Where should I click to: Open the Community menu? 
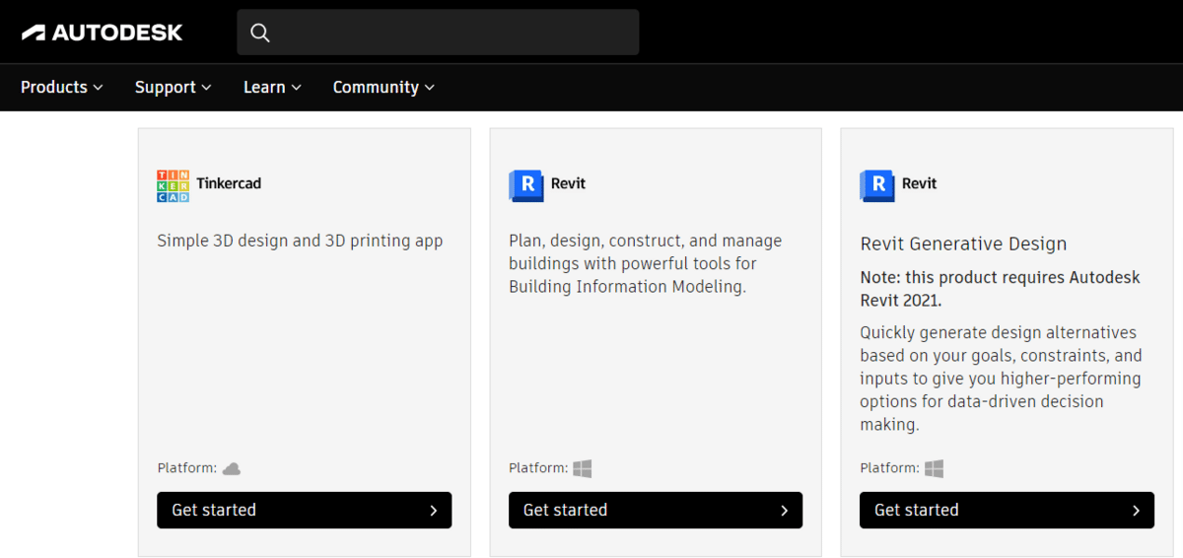click(x=383, y=87)
